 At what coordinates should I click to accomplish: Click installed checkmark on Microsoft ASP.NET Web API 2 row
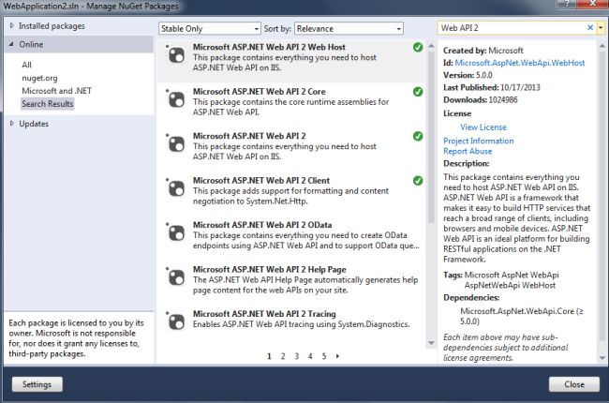(x=418, y=137)
